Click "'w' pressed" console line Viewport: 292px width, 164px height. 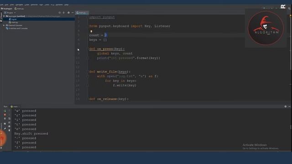tap(26, 111)
